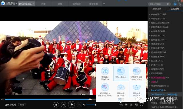The height and width of the screenshot is (109, 183).
Task: Select normal playback without VR mode
Action: 105,74
